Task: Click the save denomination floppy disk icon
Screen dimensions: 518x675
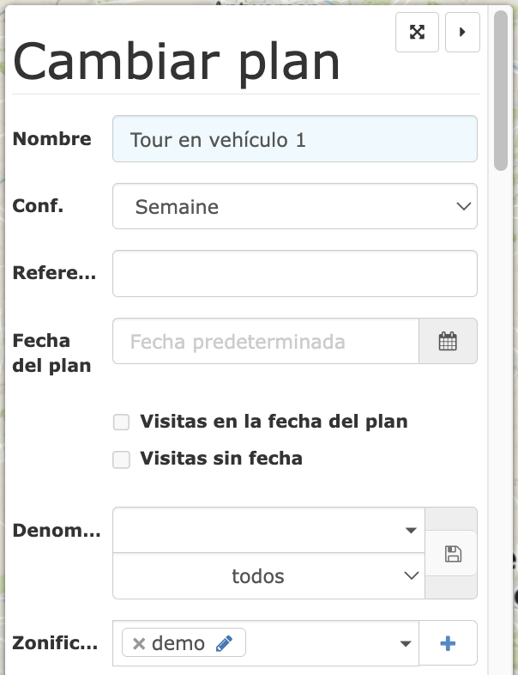Action: [x=453, y=553]
